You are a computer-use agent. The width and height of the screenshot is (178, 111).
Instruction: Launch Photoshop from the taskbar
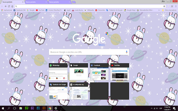tap(38, 108)
